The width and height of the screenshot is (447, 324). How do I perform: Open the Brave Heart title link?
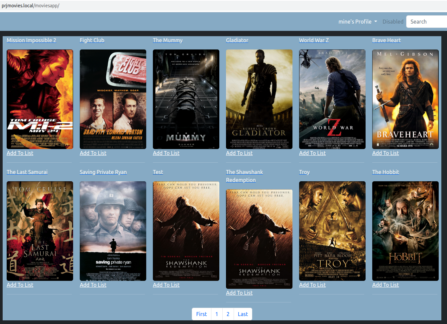[x=387, y=40]
